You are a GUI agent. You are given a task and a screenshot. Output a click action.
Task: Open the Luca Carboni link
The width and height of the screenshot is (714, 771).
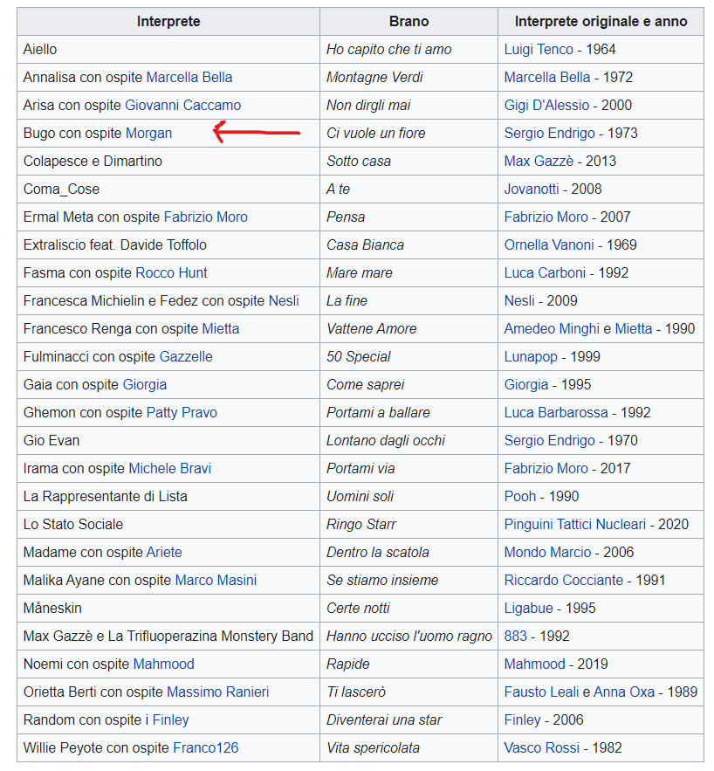coord(545,273)
